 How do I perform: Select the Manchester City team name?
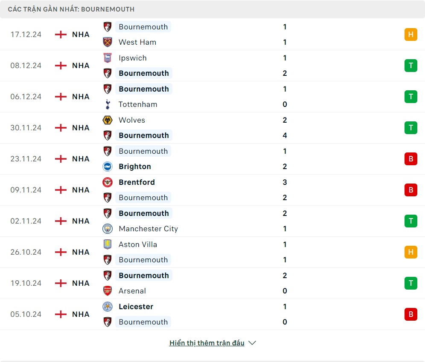click(148, 229)
